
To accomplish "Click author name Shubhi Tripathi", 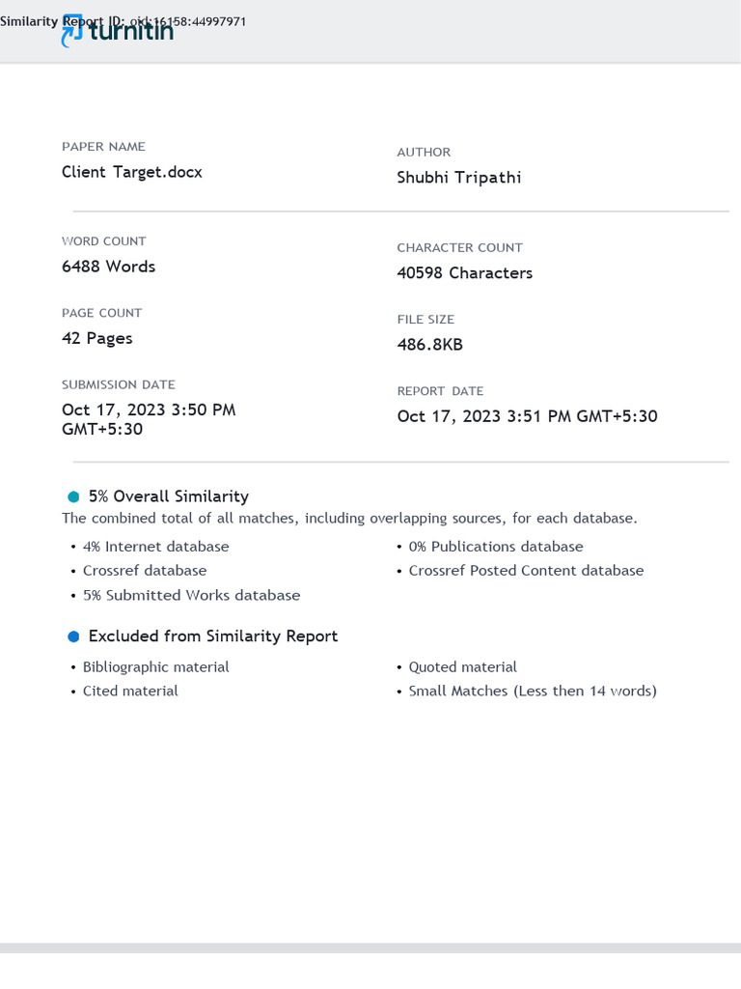I will coord(459,178).
